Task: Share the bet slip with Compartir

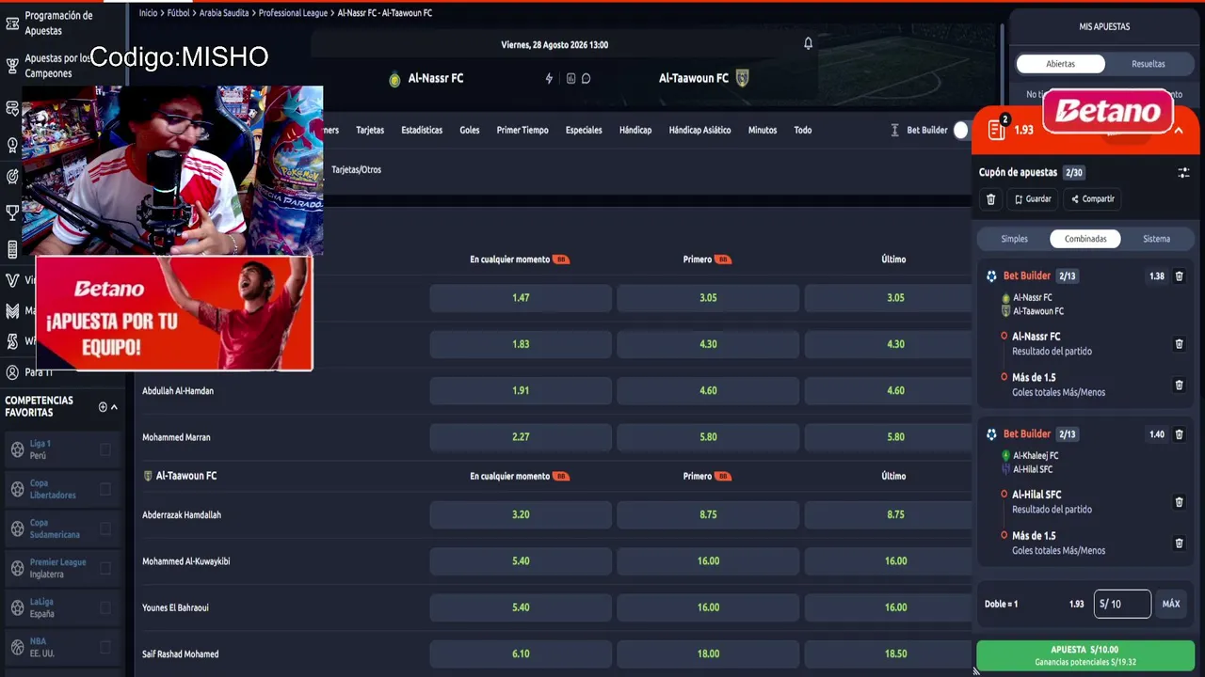Action: tap(1093, 199)
